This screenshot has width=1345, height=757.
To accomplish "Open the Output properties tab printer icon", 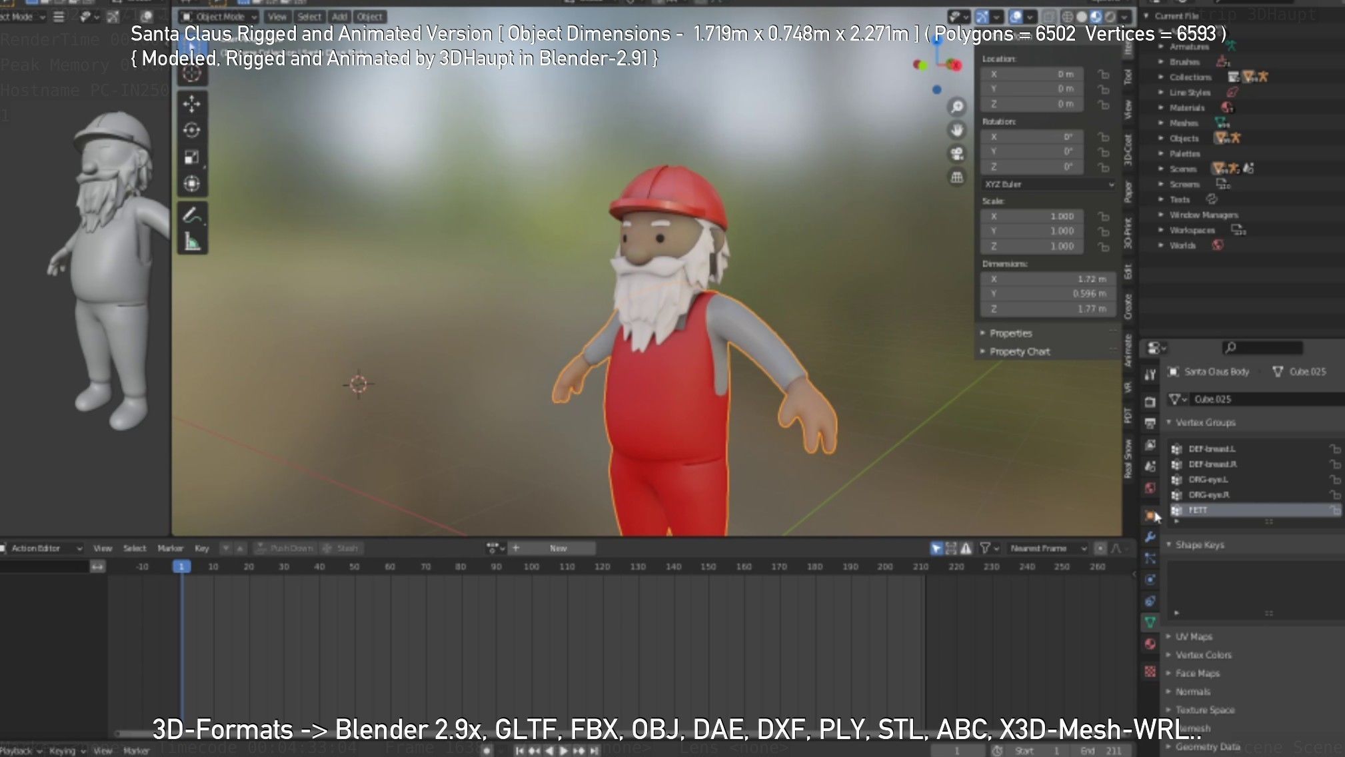I will pyautogui.click(x=1150, y=423).
